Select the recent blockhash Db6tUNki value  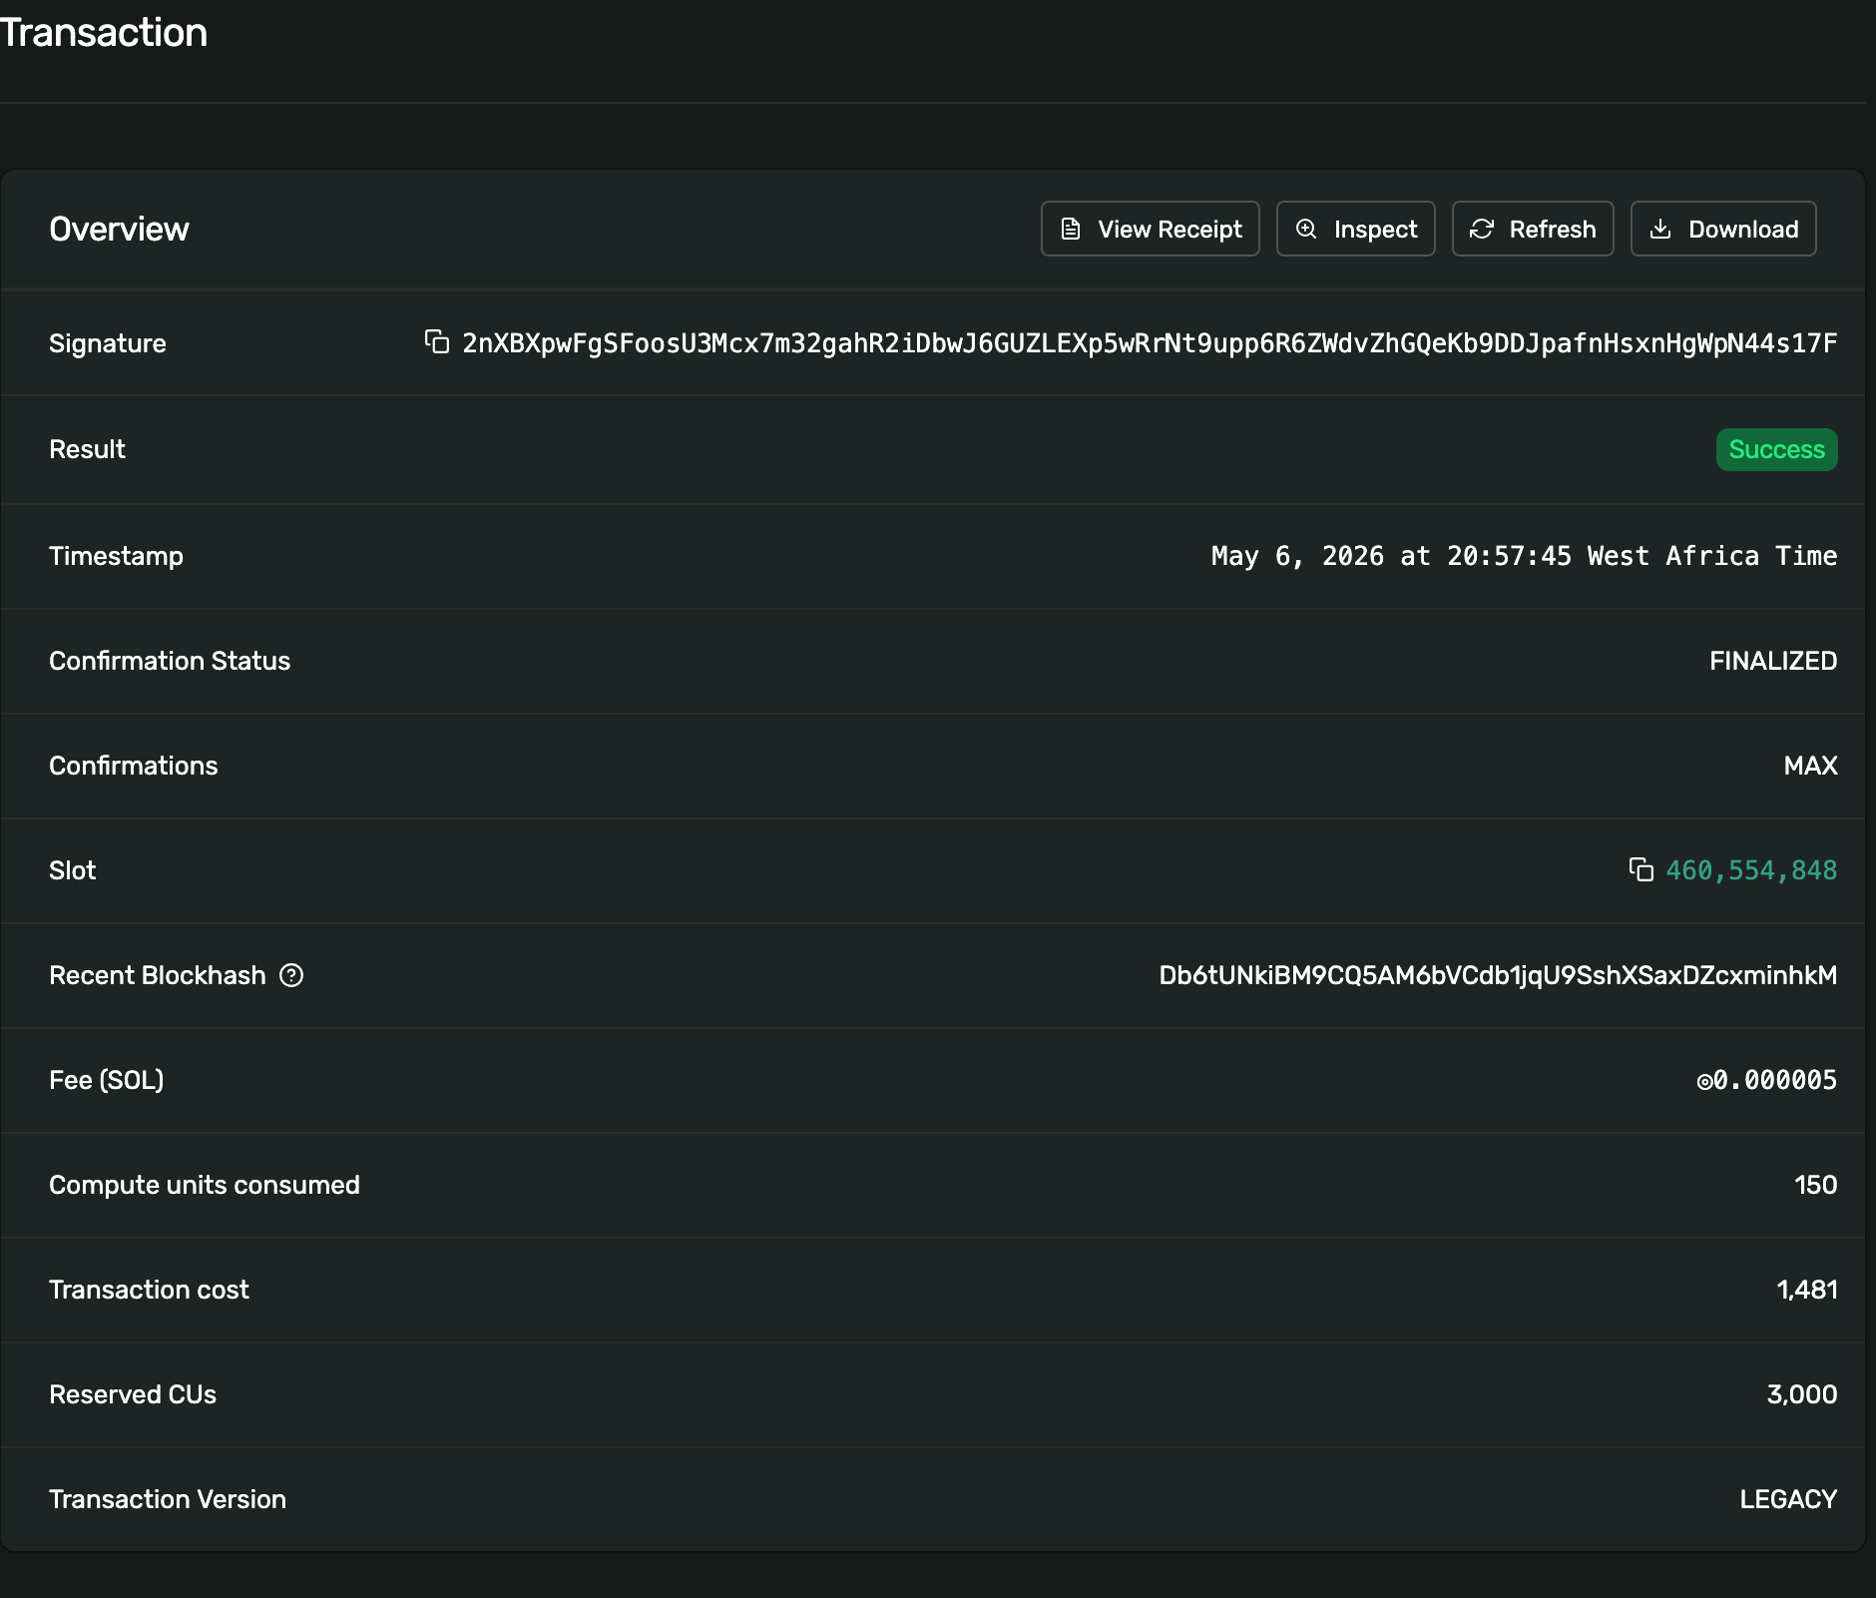1498,975
